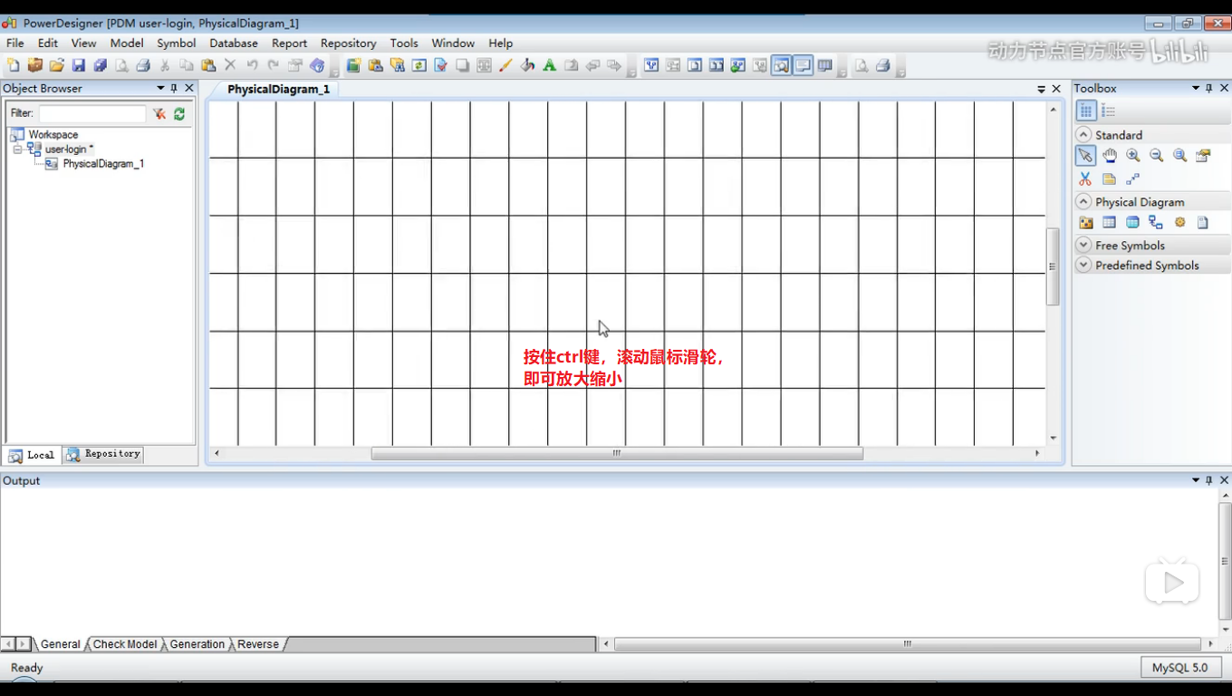
Task: Close the PhysicalDiagram_1 diagram tab
Action: (1056, 89)
